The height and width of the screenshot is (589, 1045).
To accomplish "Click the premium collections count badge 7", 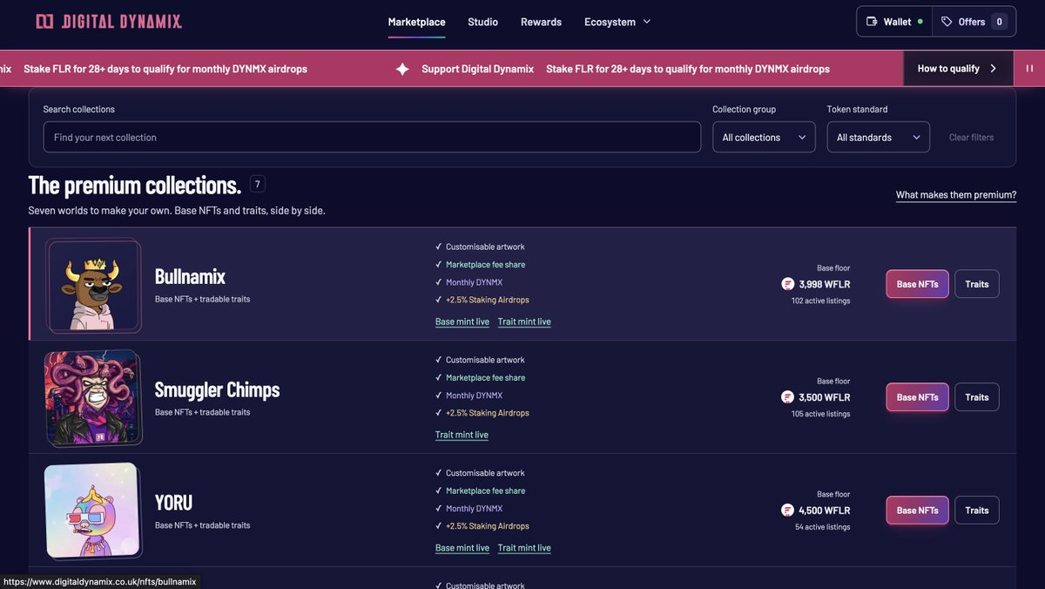I will pos(258,184).
